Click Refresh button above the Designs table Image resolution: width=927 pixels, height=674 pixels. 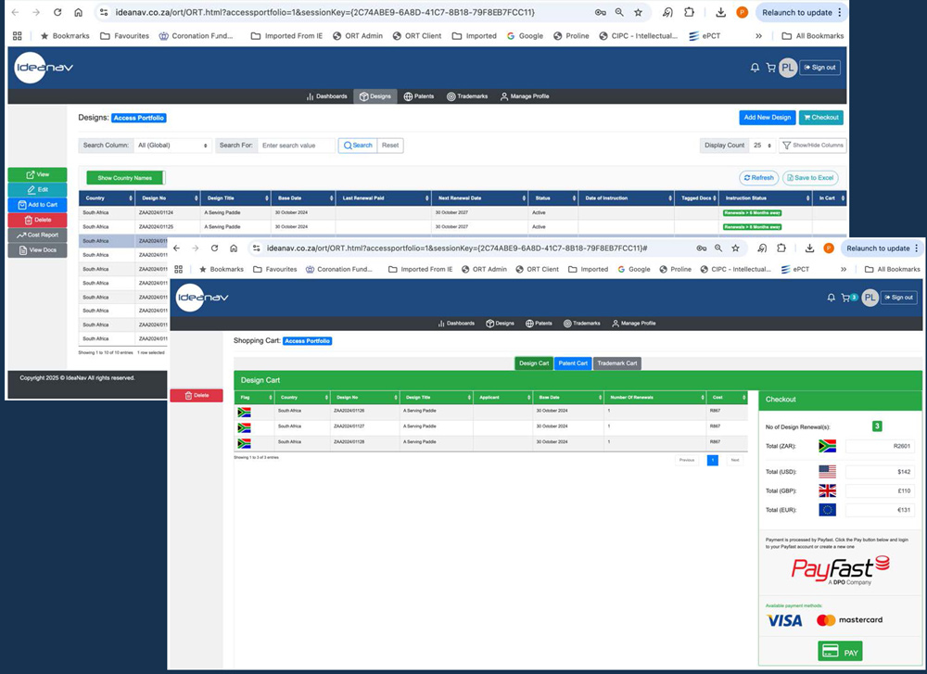[758, 178]
